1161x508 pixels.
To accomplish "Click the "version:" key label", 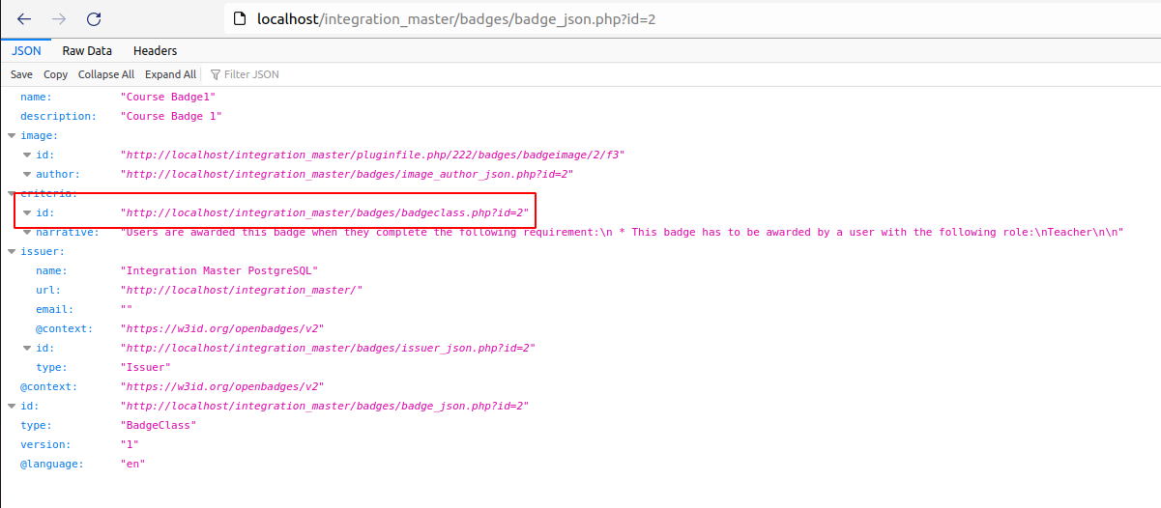I will [45, 444].
